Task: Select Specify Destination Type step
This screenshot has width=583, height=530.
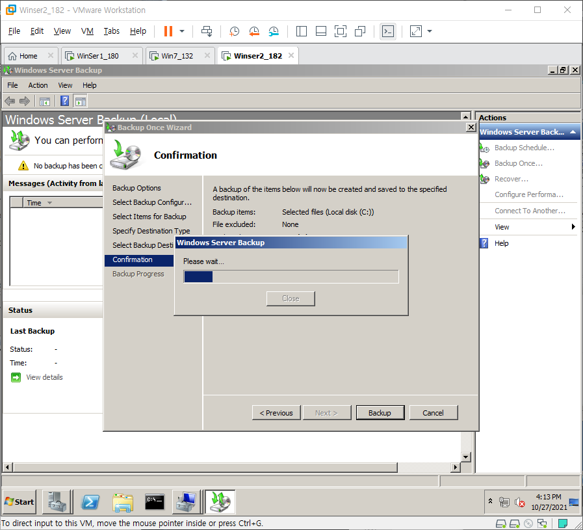Action: pos(151,231)
